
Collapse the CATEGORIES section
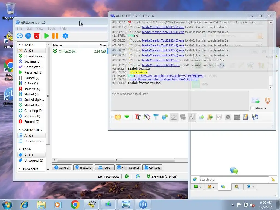click(x=19, y=130)
